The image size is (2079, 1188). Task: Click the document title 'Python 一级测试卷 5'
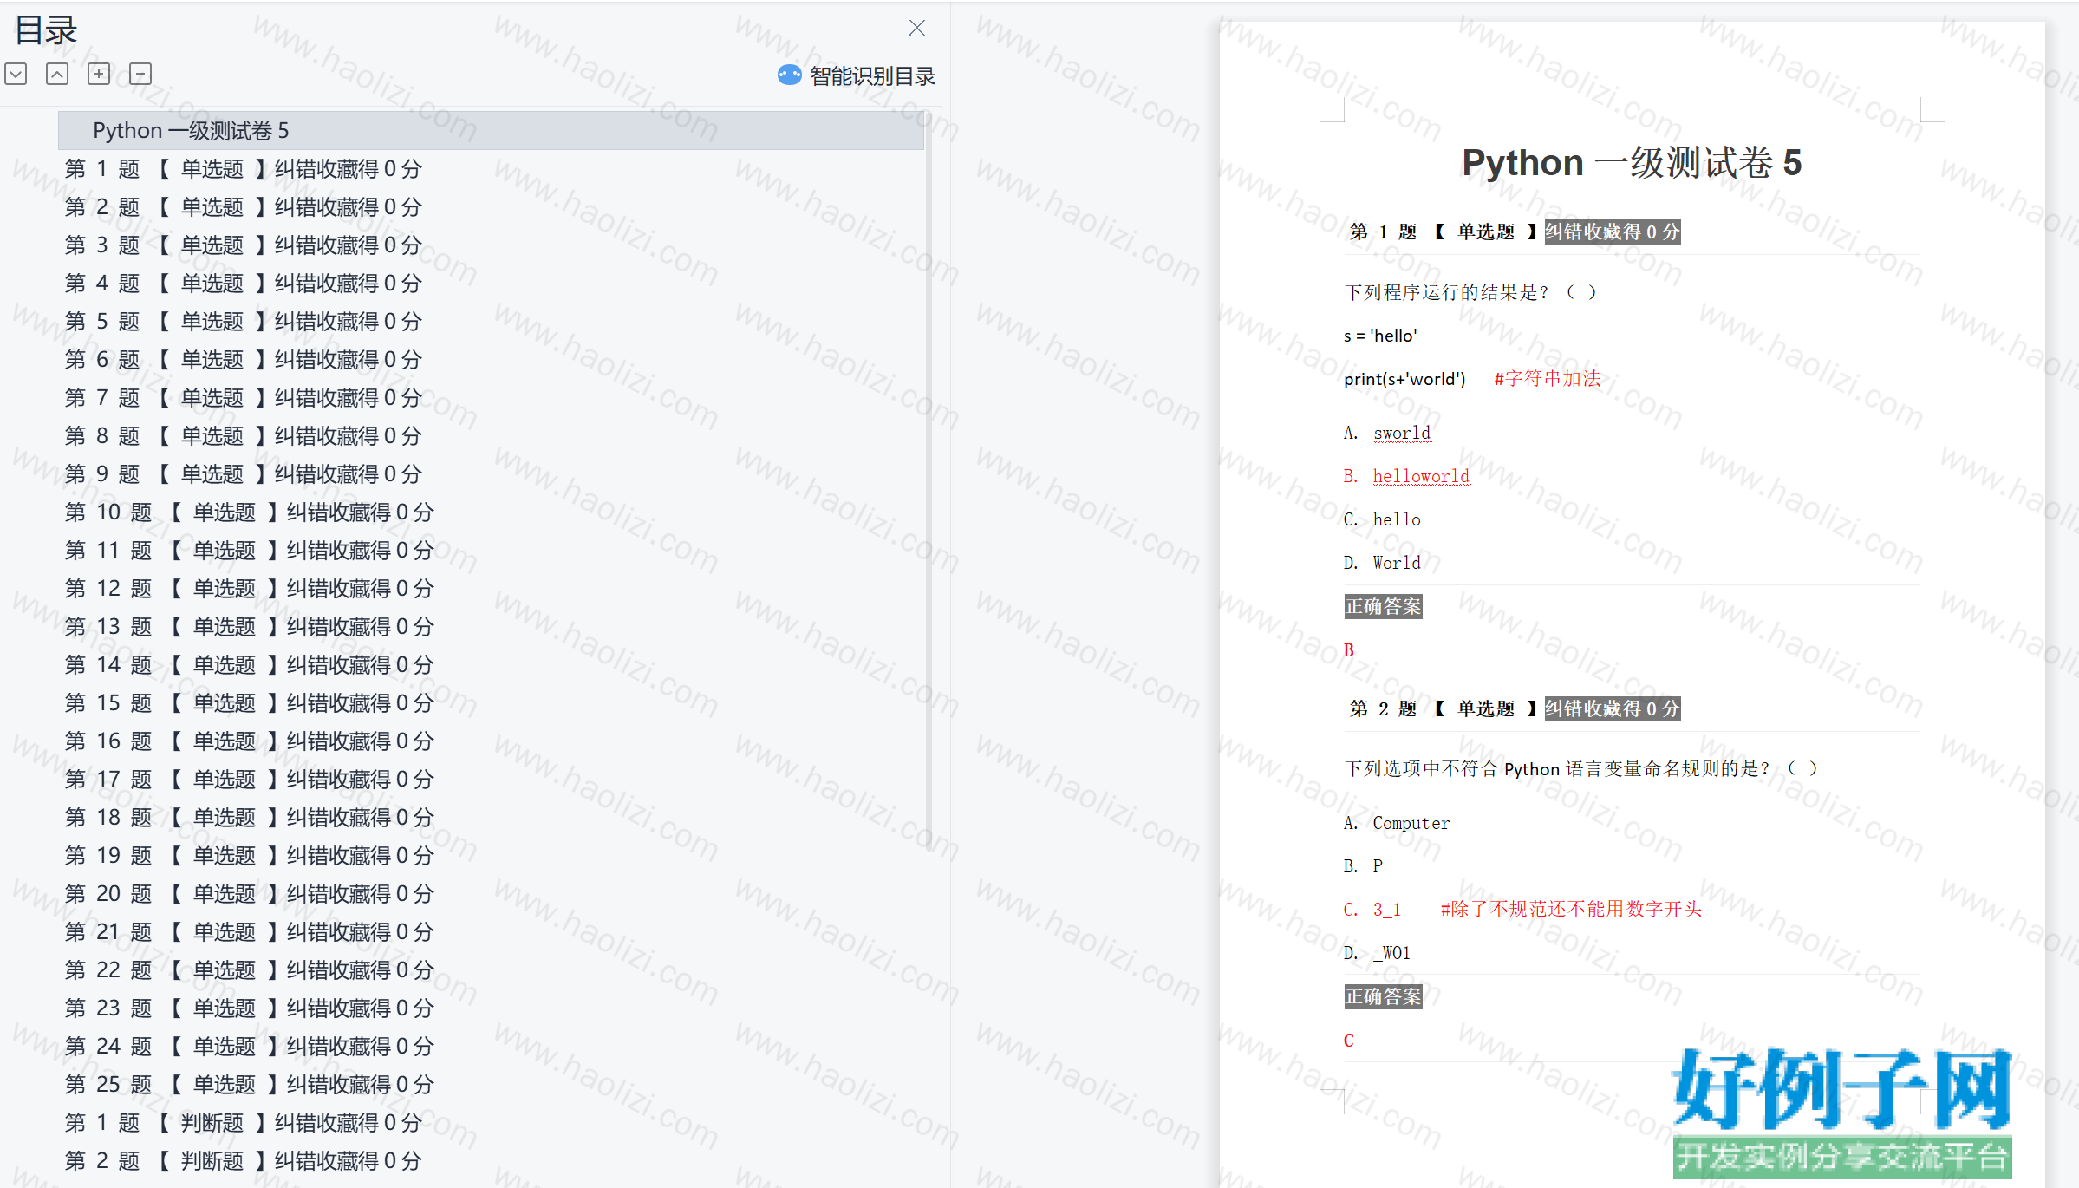[x=1632, y=163]
